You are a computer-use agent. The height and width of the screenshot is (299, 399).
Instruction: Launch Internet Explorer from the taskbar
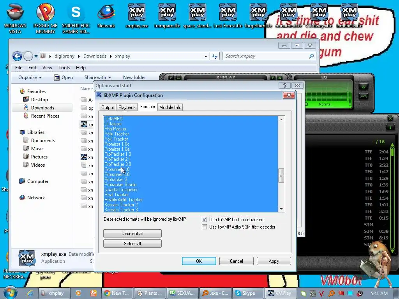30,293
